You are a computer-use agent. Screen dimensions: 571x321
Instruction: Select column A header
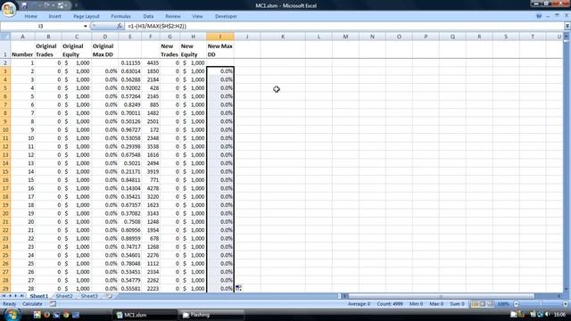coord(22,37)
